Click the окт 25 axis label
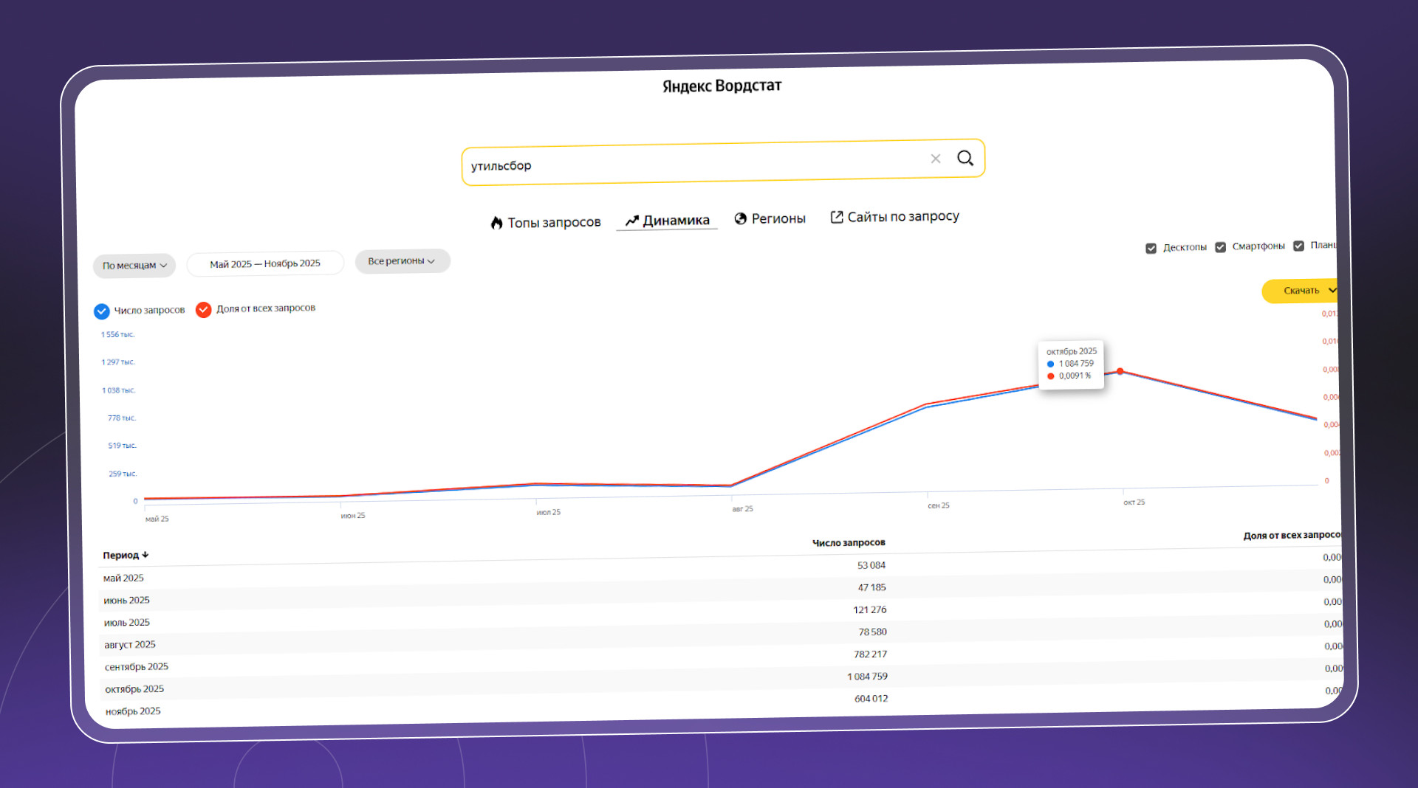The image size is (1418, 788). (x=1134, y=502)
